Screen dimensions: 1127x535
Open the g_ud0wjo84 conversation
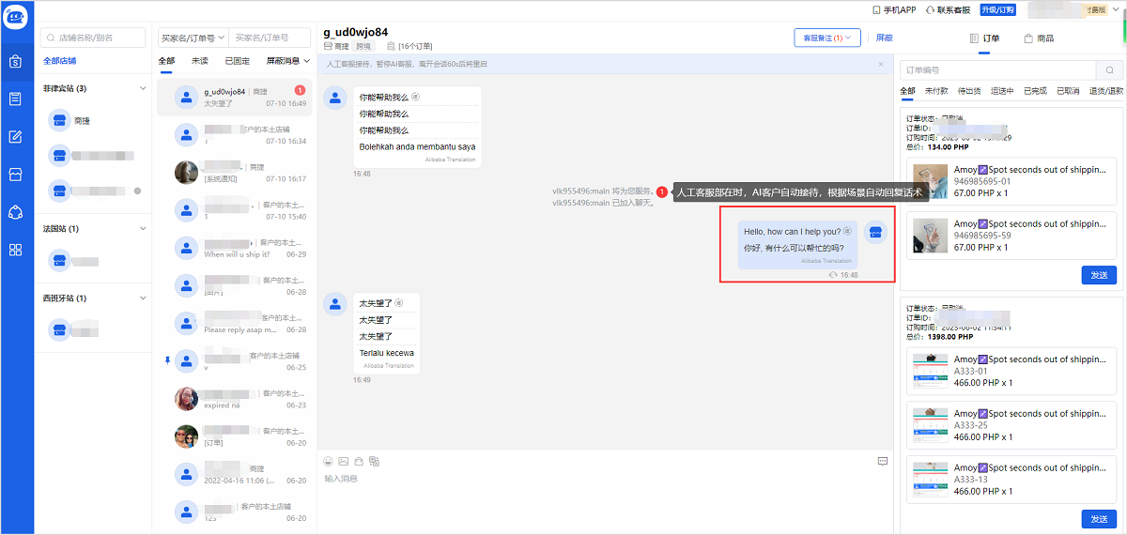[x=233, y=98]
